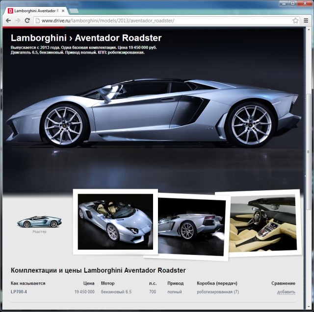Open a new tab with the new-tab button
This screenshot has width=314, height=312.
pos(74,11)
